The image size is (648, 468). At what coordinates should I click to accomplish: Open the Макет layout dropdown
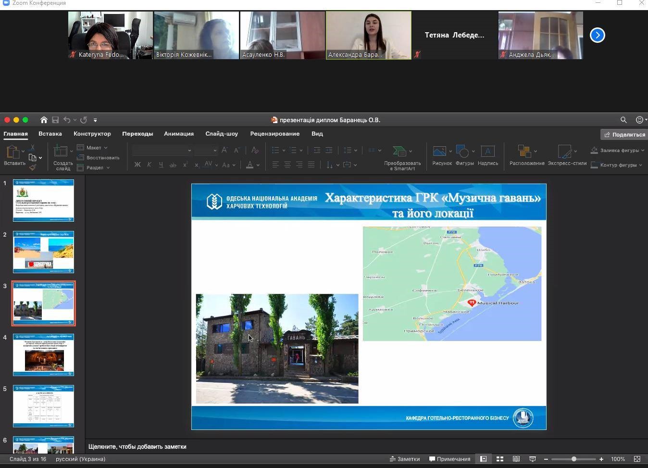pyautogui.click(x=92, y=148)
